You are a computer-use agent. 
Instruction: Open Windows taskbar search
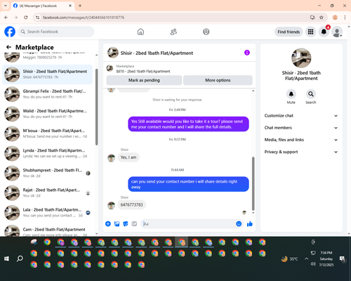(20, 259)
